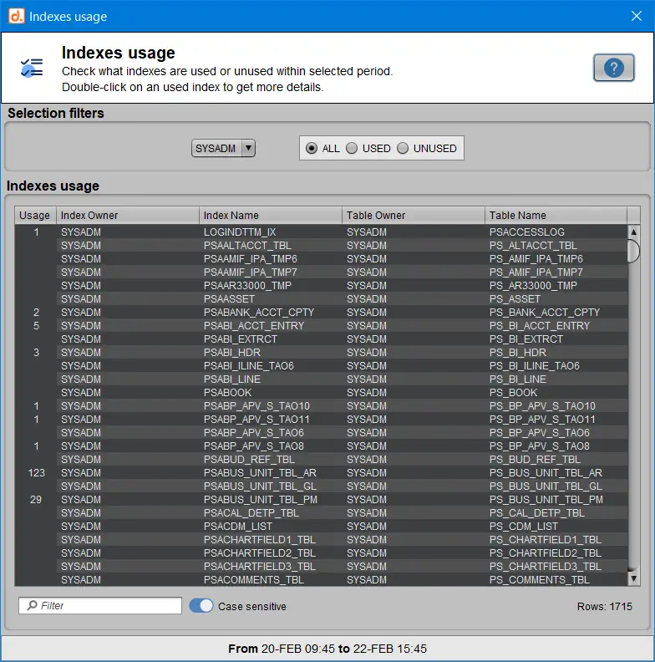Sort by the Index Name column header
The width and height of the screenshot is (655, 662).
(x=271, y=216)
